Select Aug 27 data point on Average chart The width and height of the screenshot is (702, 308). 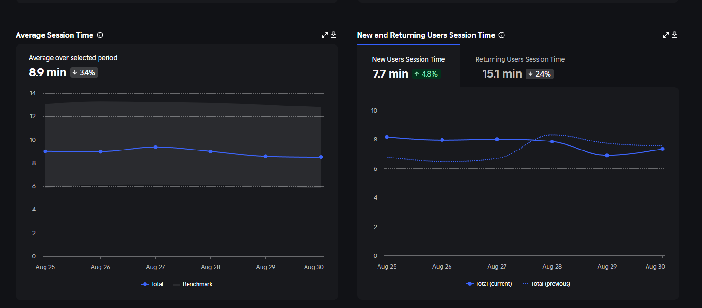(155, 147)
